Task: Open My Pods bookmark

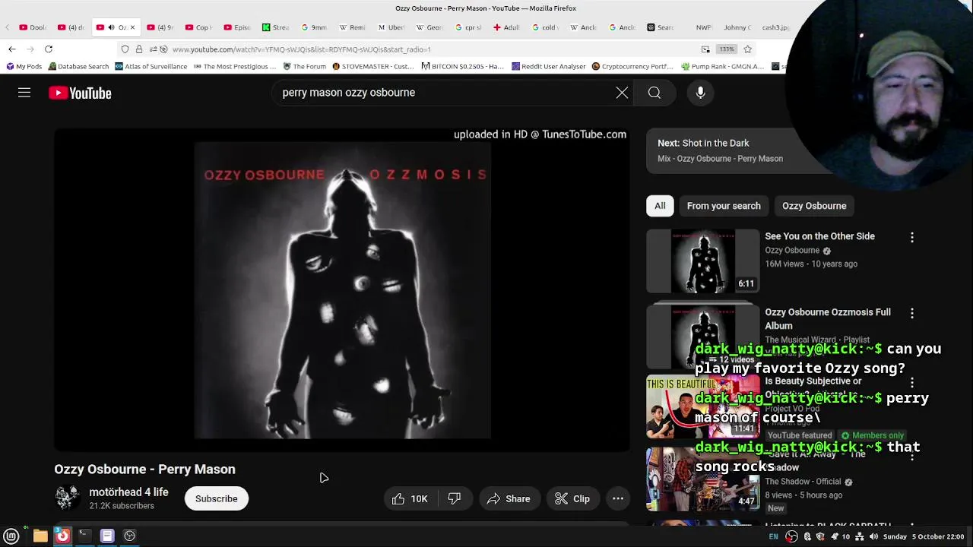Action: (24, 66)
